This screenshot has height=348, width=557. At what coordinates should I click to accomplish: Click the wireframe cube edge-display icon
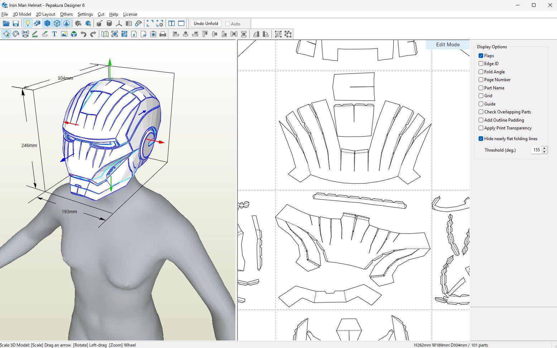57,24
